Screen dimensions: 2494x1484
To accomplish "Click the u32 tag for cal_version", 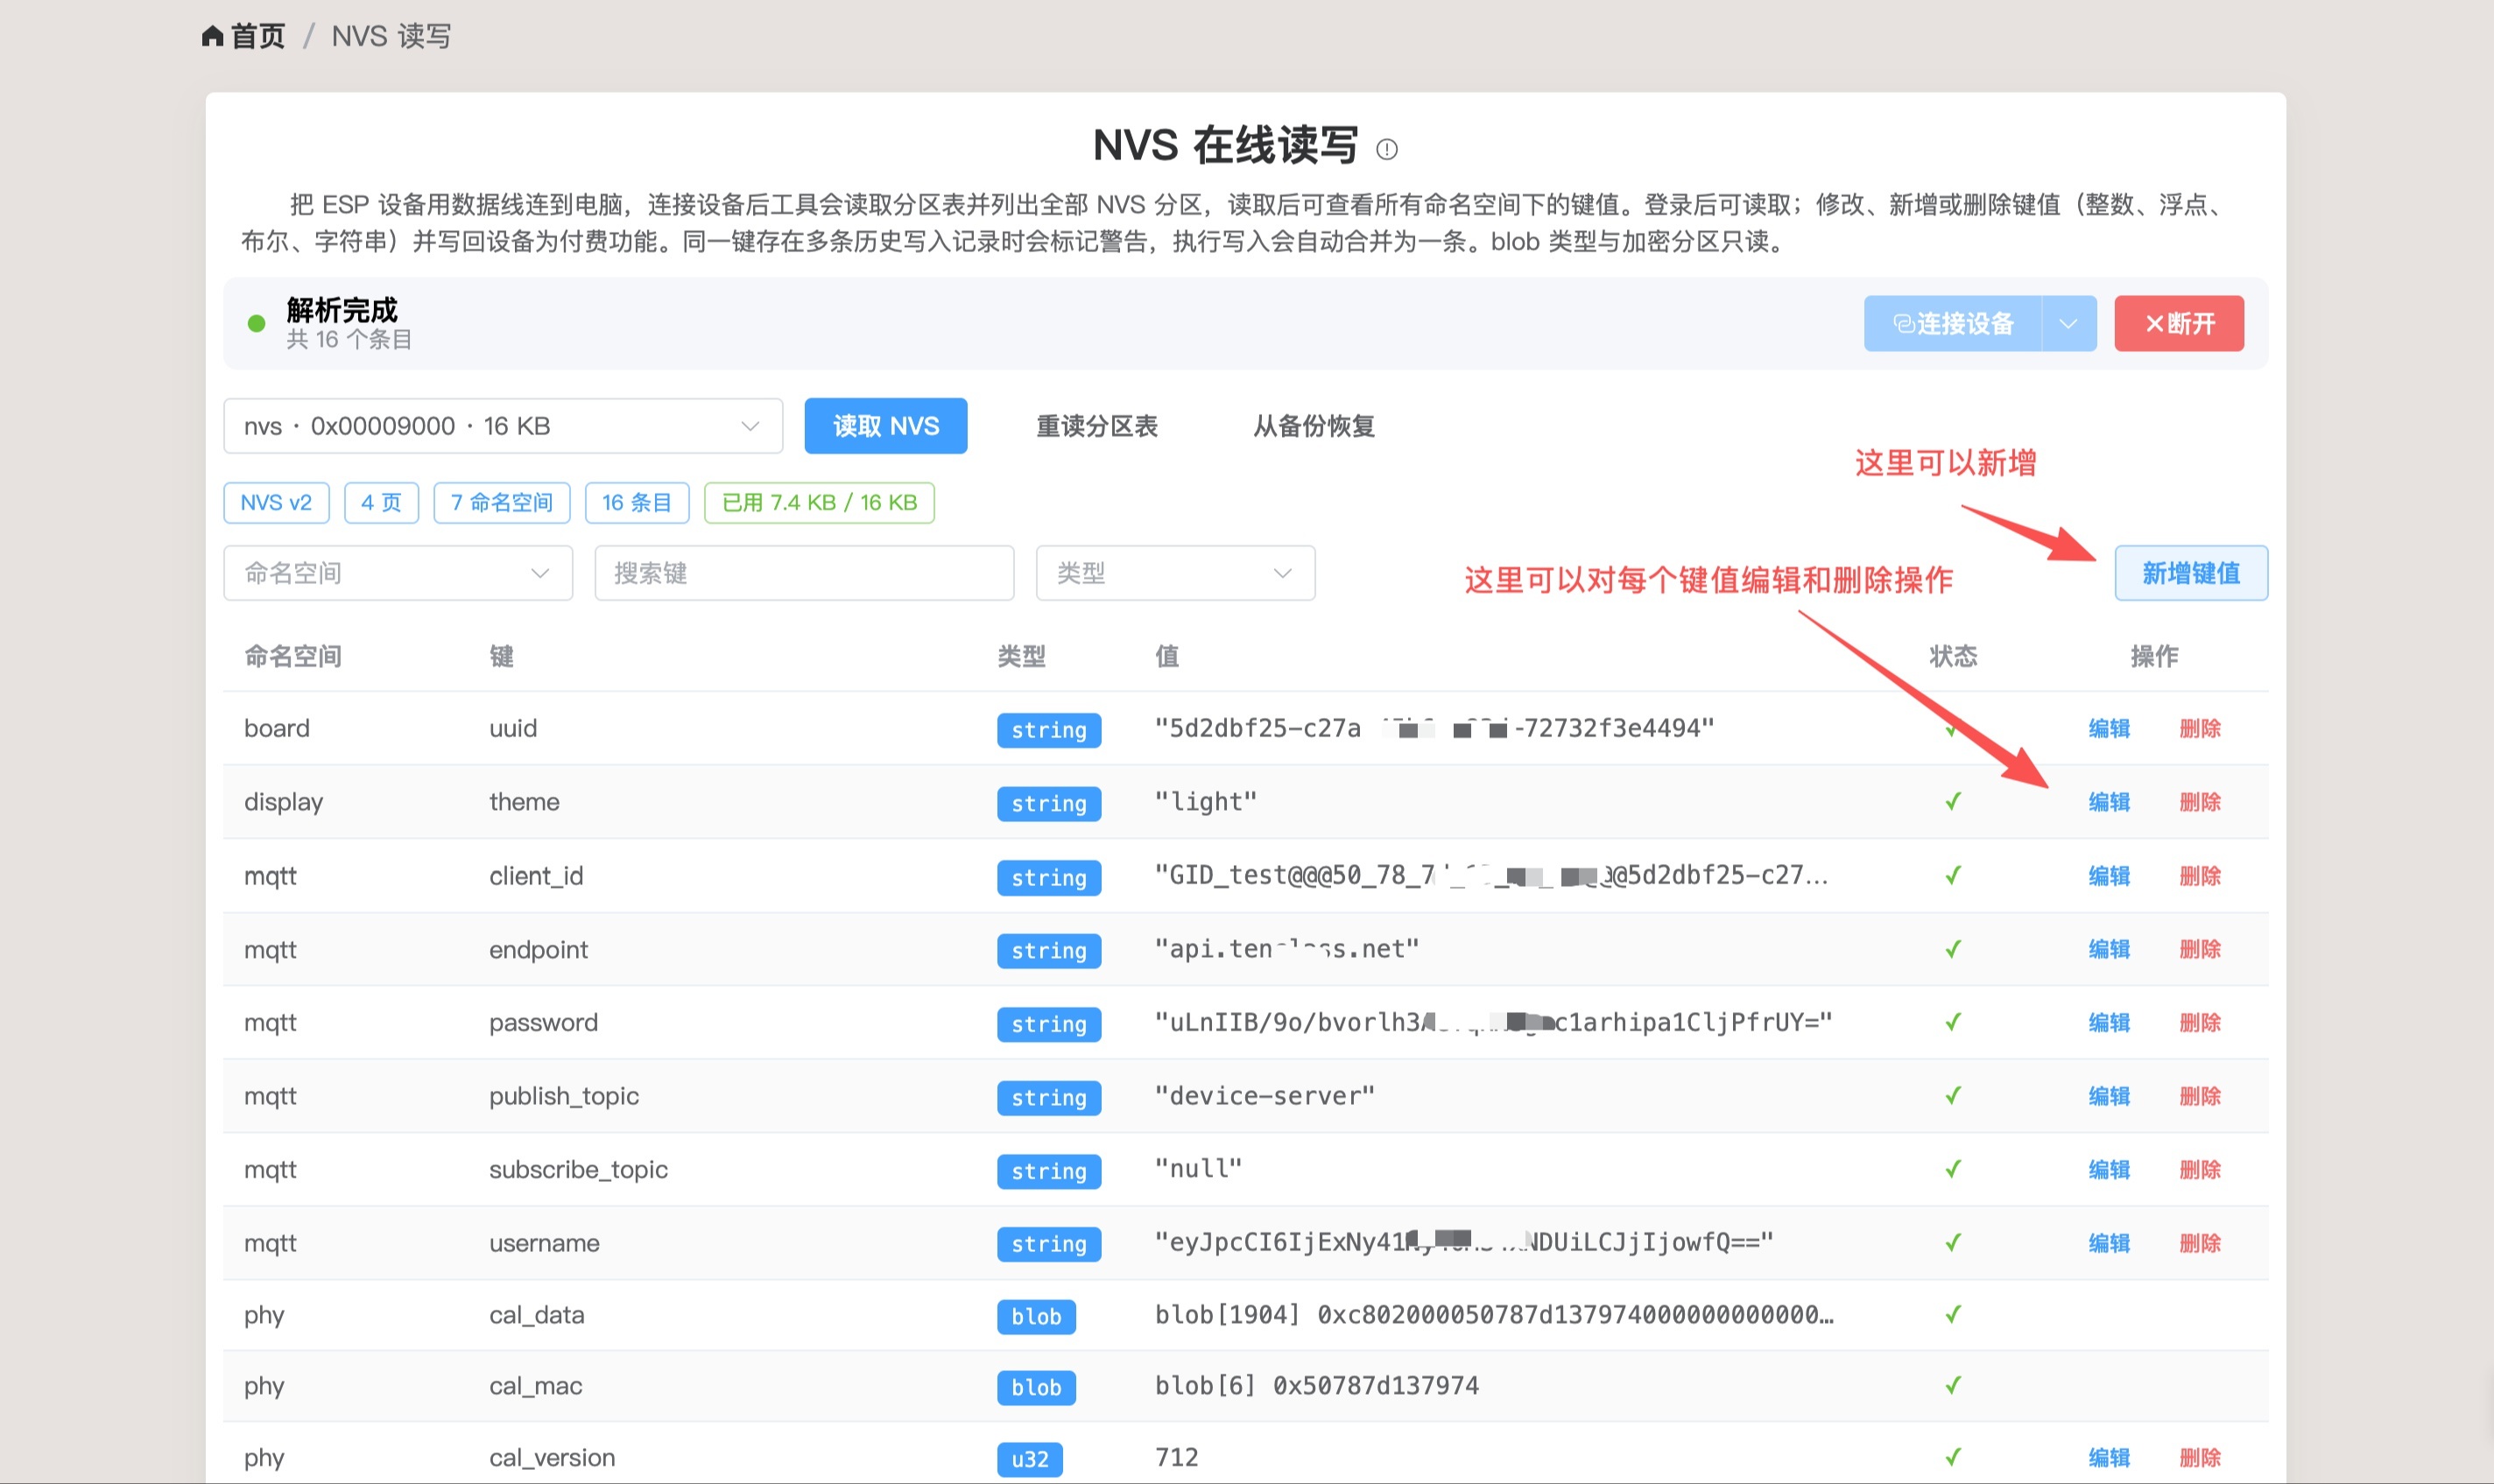I will point(1030,1459).
